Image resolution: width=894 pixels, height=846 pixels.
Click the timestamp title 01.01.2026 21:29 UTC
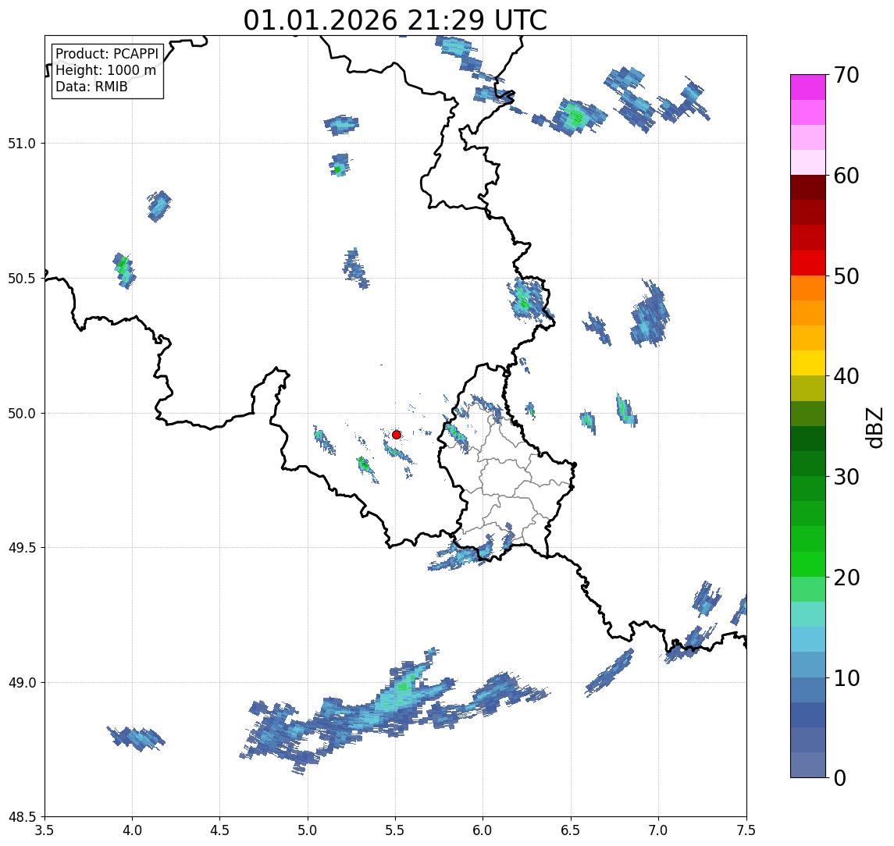(395, 20)
